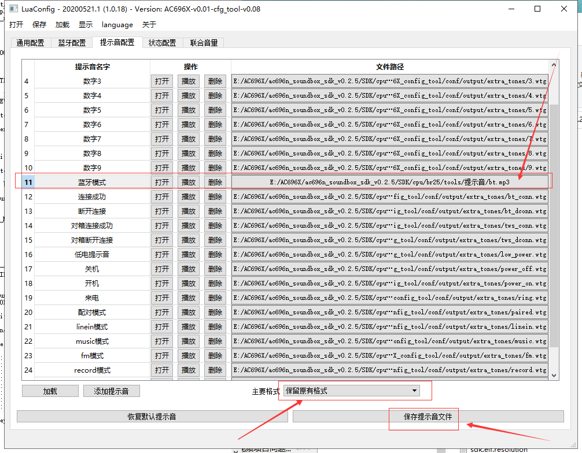Click 打开 for the 配对模式 row
The height and width of the screenshot is (453, 582).
[x=162, y=312]
